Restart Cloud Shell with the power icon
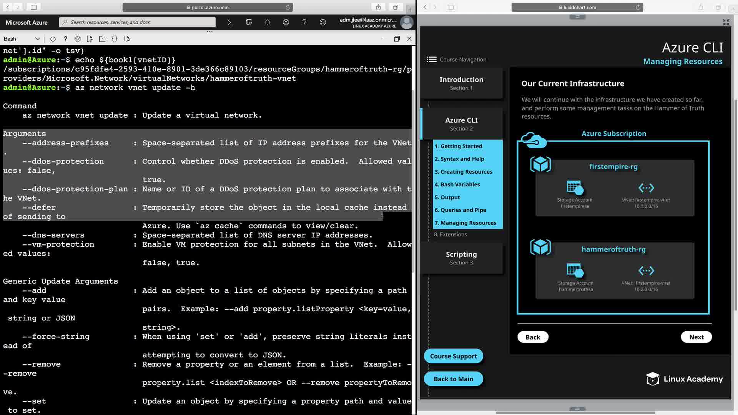This screenshot has width=738, height=415. coord(53,39)
